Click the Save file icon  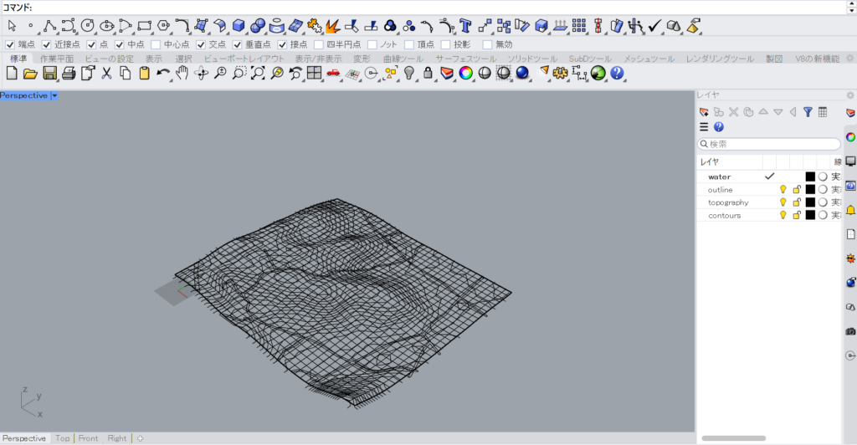[49, 74]
